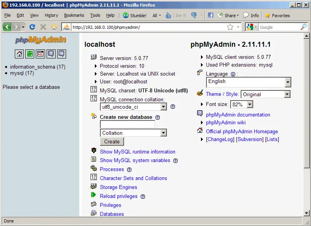Open the Subversion link
Image resolution: width=311 pixels, height=226 pixels.
250,139
